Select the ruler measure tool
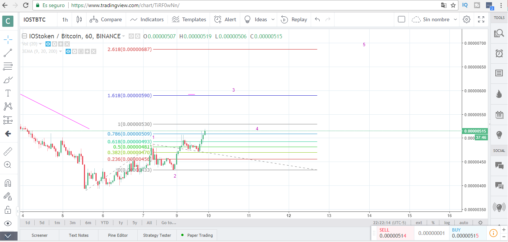This screenshot has height=242, width=508. (x=8, y=152)
